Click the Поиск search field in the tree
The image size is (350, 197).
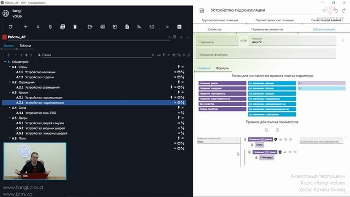click(96, 55)
